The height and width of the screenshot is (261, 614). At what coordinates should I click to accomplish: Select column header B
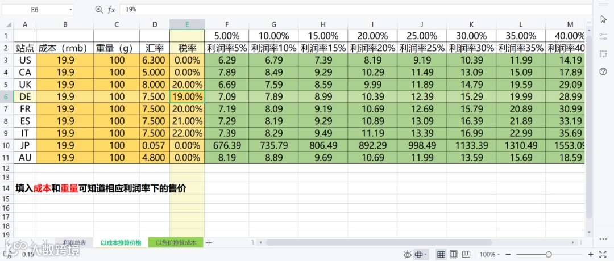[x=65, y=24]
